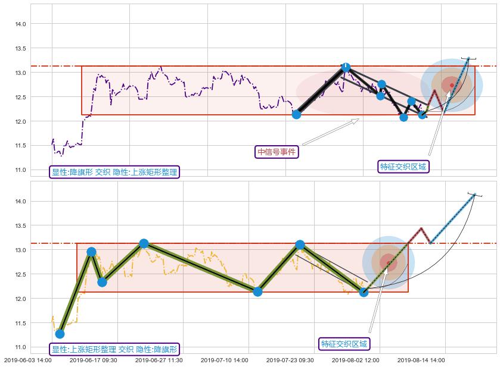Viewport: 500px width, 367px height.
Task: Click the 中信号事件 annotation label
Action: [277, 152]
